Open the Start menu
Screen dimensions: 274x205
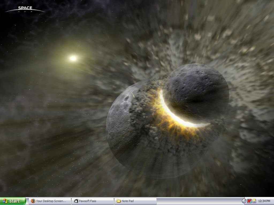[13, 201]
